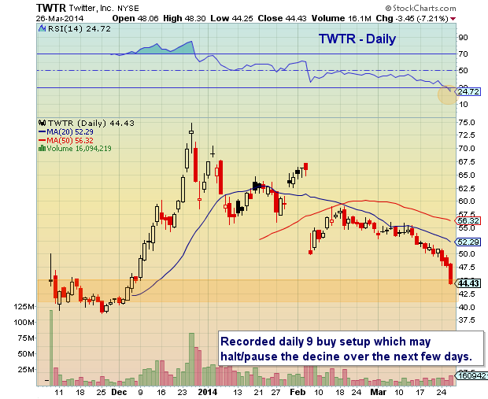
Task: Click the buy setup annotation text box
Action: click(x=351, y=349)
